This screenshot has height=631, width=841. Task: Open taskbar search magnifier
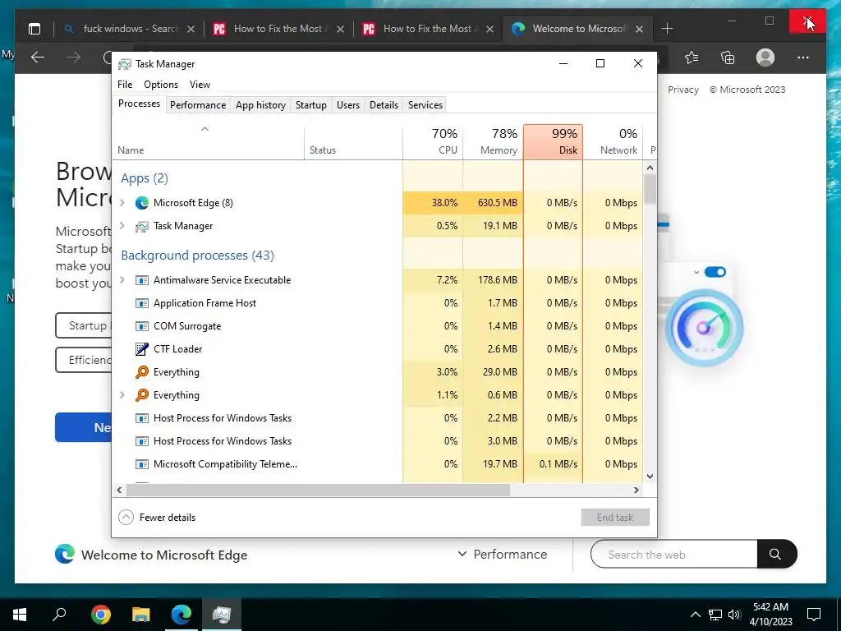[x=59, y=614]
